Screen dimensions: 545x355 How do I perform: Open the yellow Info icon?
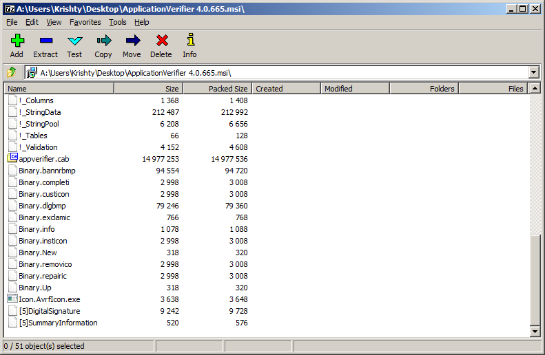coord(189,41)
